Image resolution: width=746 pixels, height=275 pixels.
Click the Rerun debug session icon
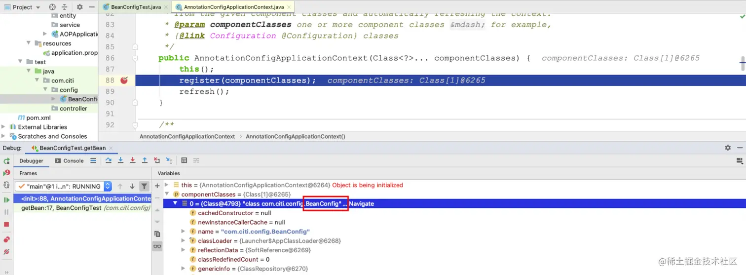[6, 160]
